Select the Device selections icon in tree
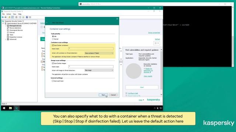 (x=8, y=28)
